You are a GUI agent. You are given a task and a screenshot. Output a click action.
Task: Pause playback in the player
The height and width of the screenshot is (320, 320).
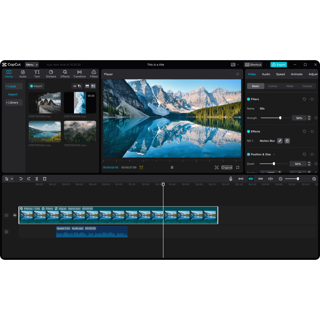(172, 168)
